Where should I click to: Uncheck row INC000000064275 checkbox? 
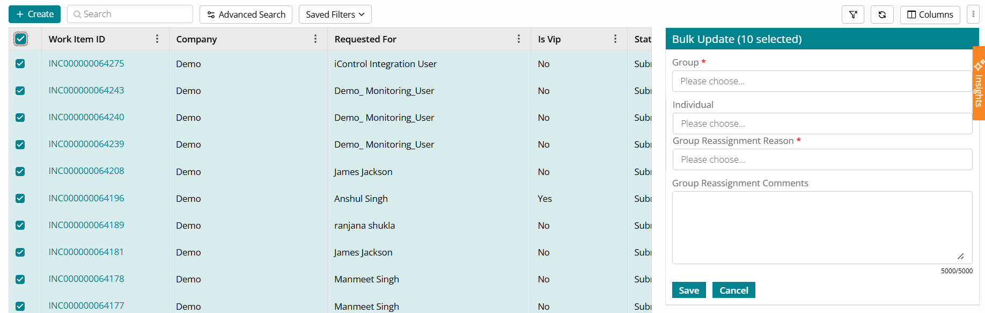point(20,63)
